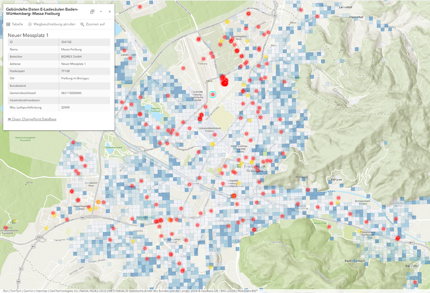
Task: Click the popup title Gebündelte Daten E-Ladesäulen
Action: [x=42, y=11]
